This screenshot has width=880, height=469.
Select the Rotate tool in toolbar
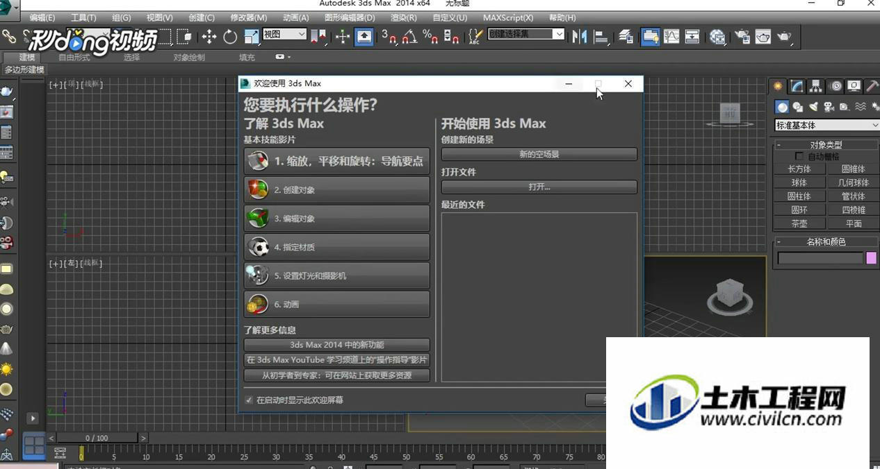tap(229, 37)
